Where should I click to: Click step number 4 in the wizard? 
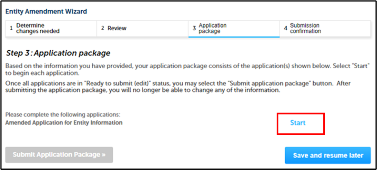286,28
